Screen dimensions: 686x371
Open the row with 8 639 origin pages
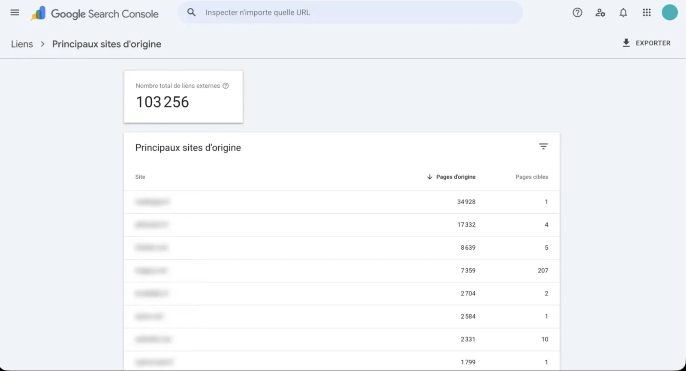coord(342,248)
